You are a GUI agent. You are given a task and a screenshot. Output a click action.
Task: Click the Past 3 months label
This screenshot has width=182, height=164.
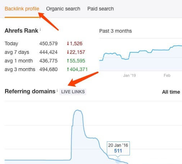pyautogui.click(x=115, y=31)
